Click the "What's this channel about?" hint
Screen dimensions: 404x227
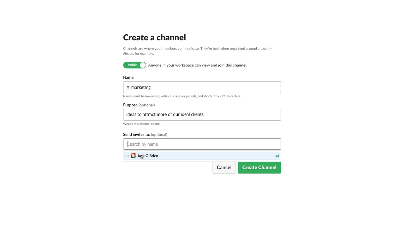[142, 124]
